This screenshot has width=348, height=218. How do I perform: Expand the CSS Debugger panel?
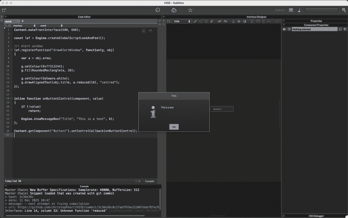coord(283,216)
